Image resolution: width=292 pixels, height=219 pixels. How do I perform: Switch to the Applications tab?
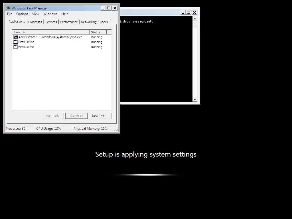click(17, 21)
